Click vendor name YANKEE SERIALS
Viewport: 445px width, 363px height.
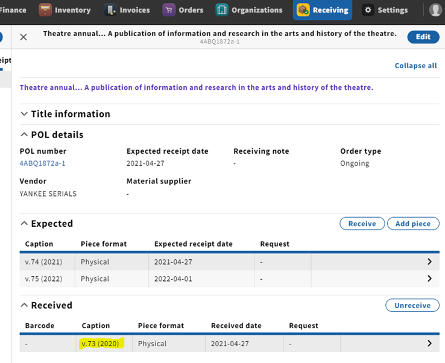tap(48, 194)
